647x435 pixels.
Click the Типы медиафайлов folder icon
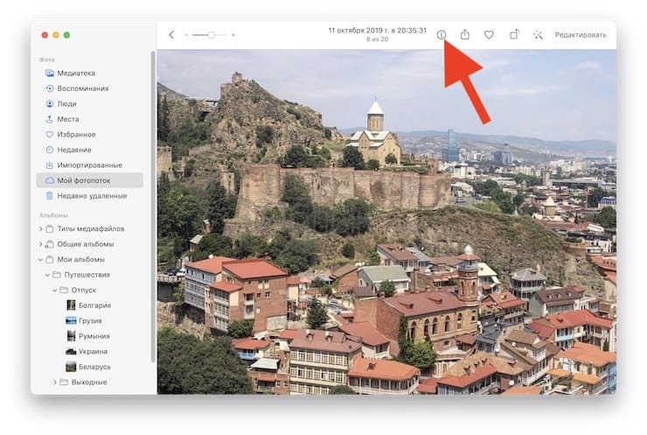(x=50, y=228)
